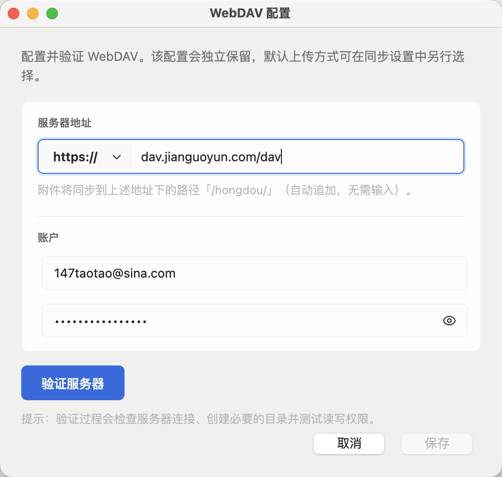Image resolution: width=502 pixels, height=477 pixels.
Task: Click the tip text starting with 提示
Action: (199, 419)
